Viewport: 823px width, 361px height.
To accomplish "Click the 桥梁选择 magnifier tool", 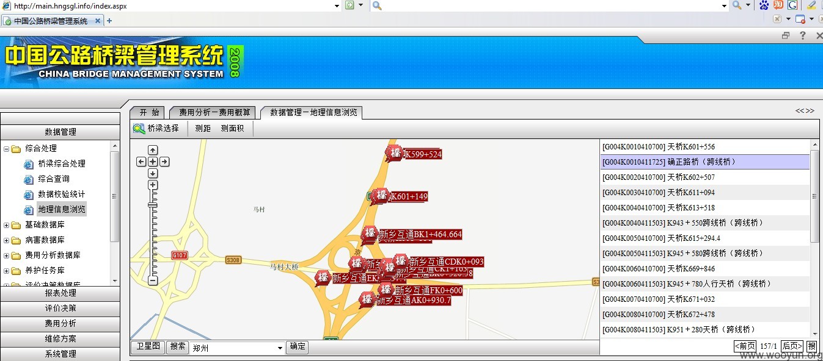I will (156, 128).
